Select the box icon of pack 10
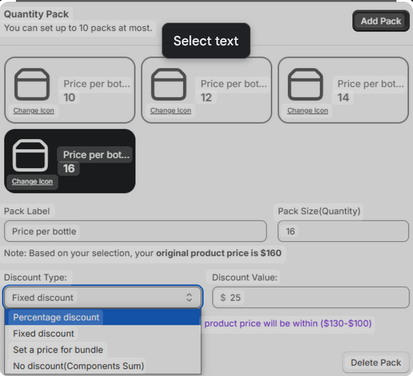This screenshot has width=413, height=376. [x=32, y=85]
